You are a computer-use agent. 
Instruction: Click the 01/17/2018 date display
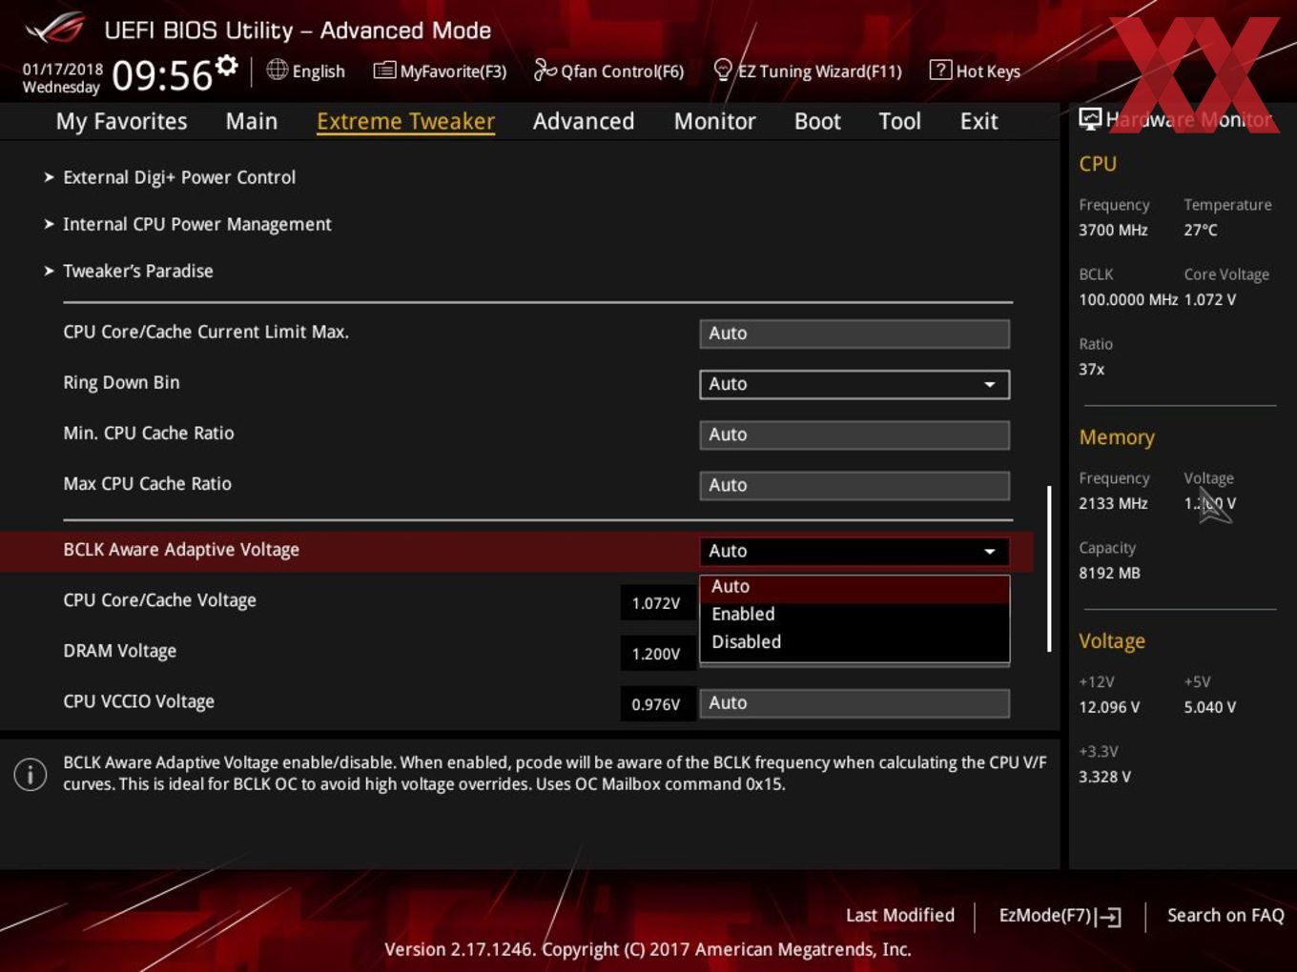[63, 69]
